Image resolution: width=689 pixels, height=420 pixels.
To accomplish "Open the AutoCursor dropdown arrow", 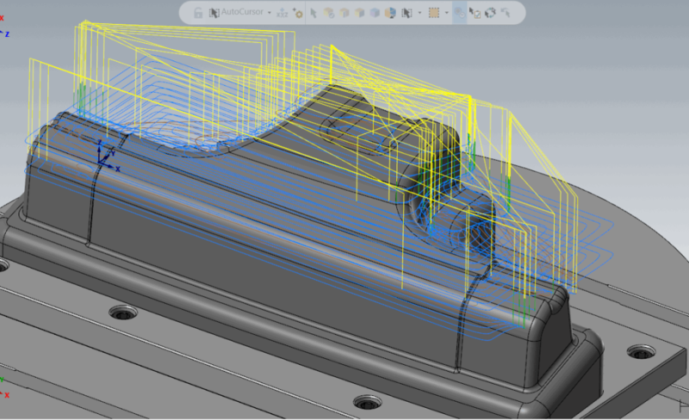I will click(270, 13).
